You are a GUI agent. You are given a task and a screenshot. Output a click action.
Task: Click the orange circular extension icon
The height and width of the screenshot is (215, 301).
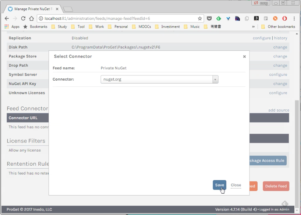[x=275, y=18]
